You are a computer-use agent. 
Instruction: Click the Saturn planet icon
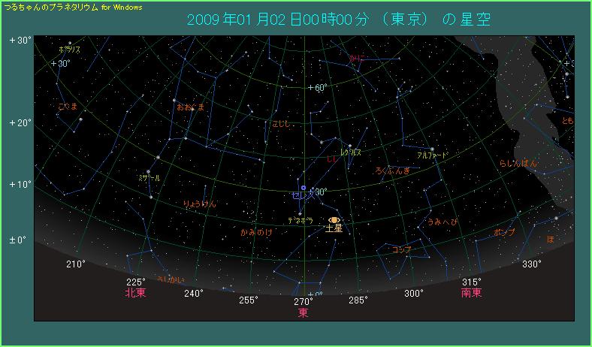pos(334,220)
